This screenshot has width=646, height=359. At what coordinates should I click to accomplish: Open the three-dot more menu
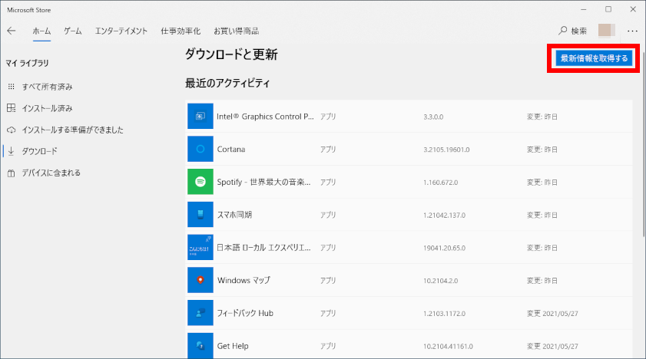(632, 31)
